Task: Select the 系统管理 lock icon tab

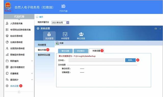Action: coord(49,36)
